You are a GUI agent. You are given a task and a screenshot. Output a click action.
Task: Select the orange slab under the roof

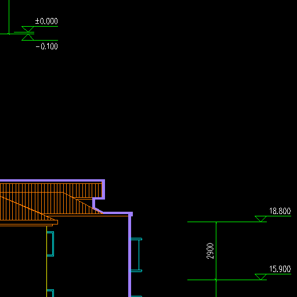pos(29,223)
